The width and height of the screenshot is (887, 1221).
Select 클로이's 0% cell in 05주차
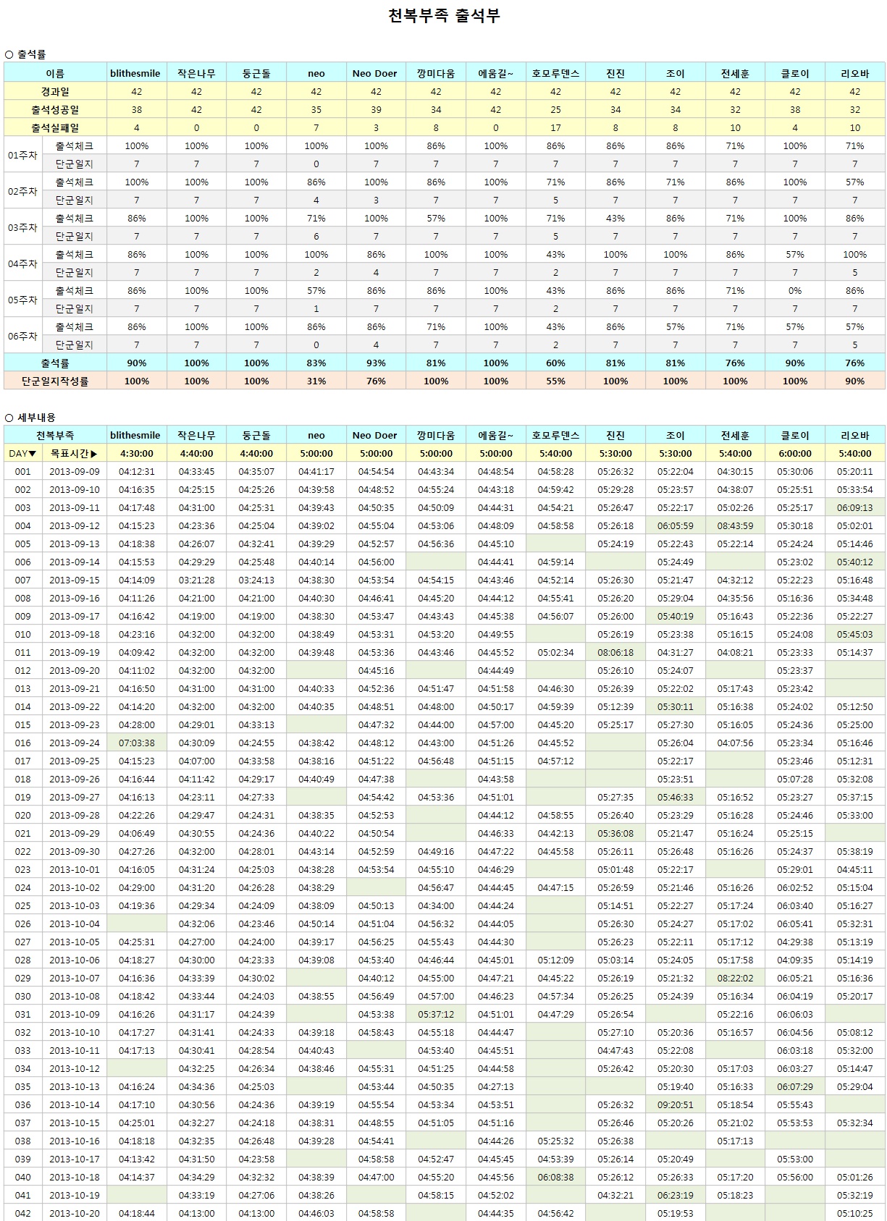tap(794, 291)
